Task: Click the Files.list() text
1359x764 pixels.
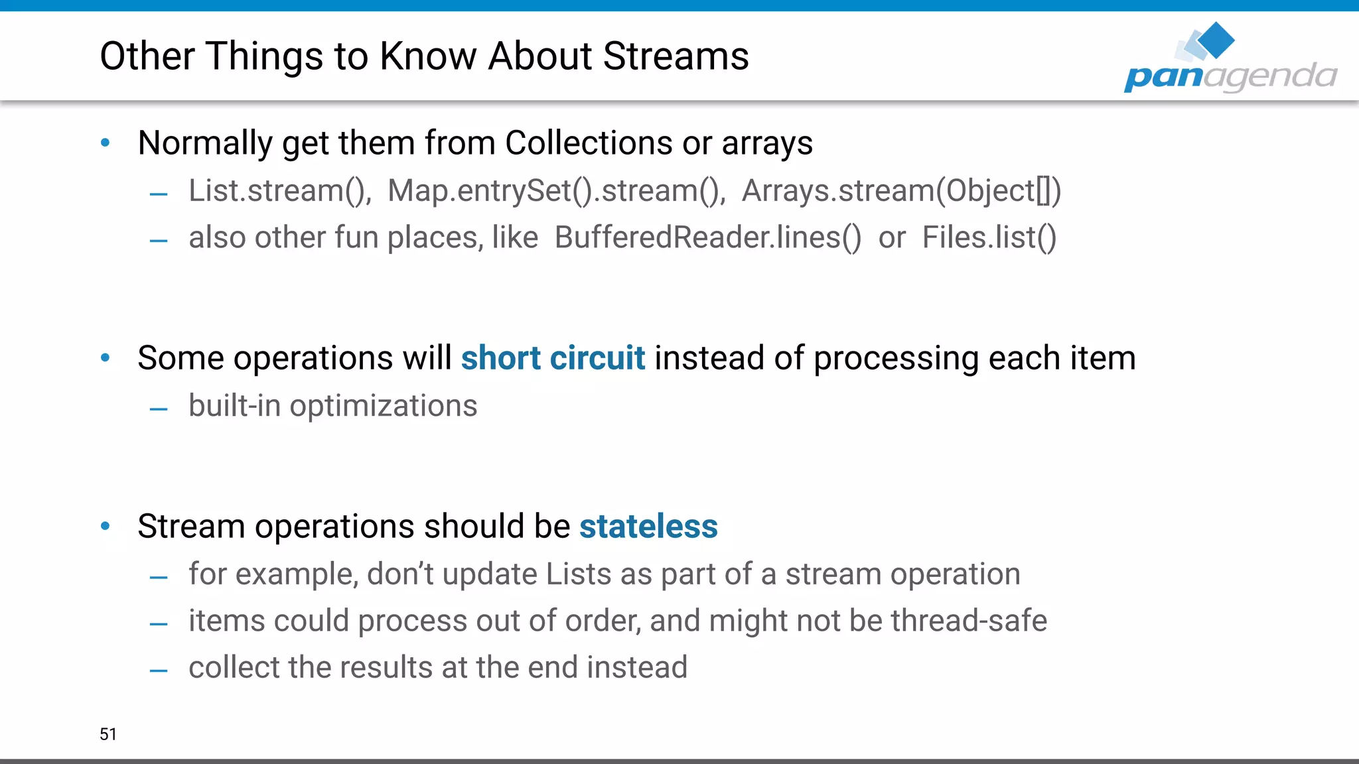Action: (989, 237)
